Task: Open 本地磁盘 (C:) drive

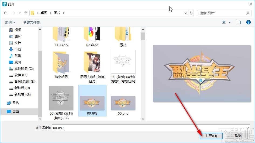Action: (x=24, y=68)
